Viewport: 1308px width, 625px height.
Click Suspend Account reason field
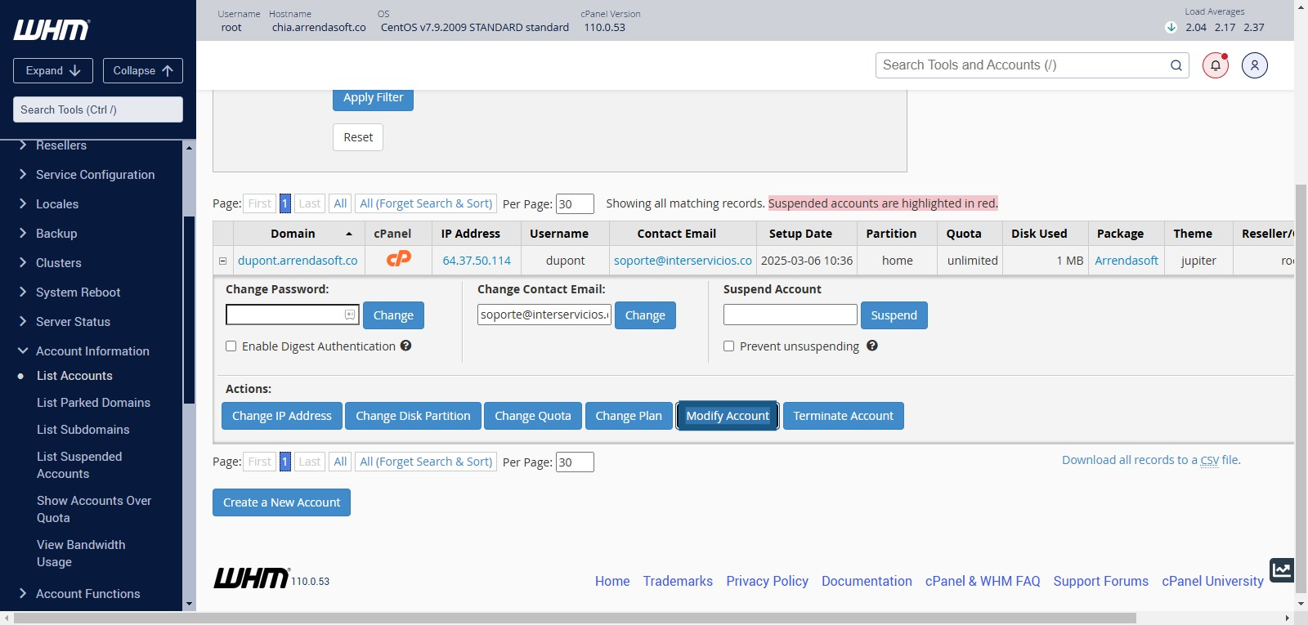tap(791, 315)
